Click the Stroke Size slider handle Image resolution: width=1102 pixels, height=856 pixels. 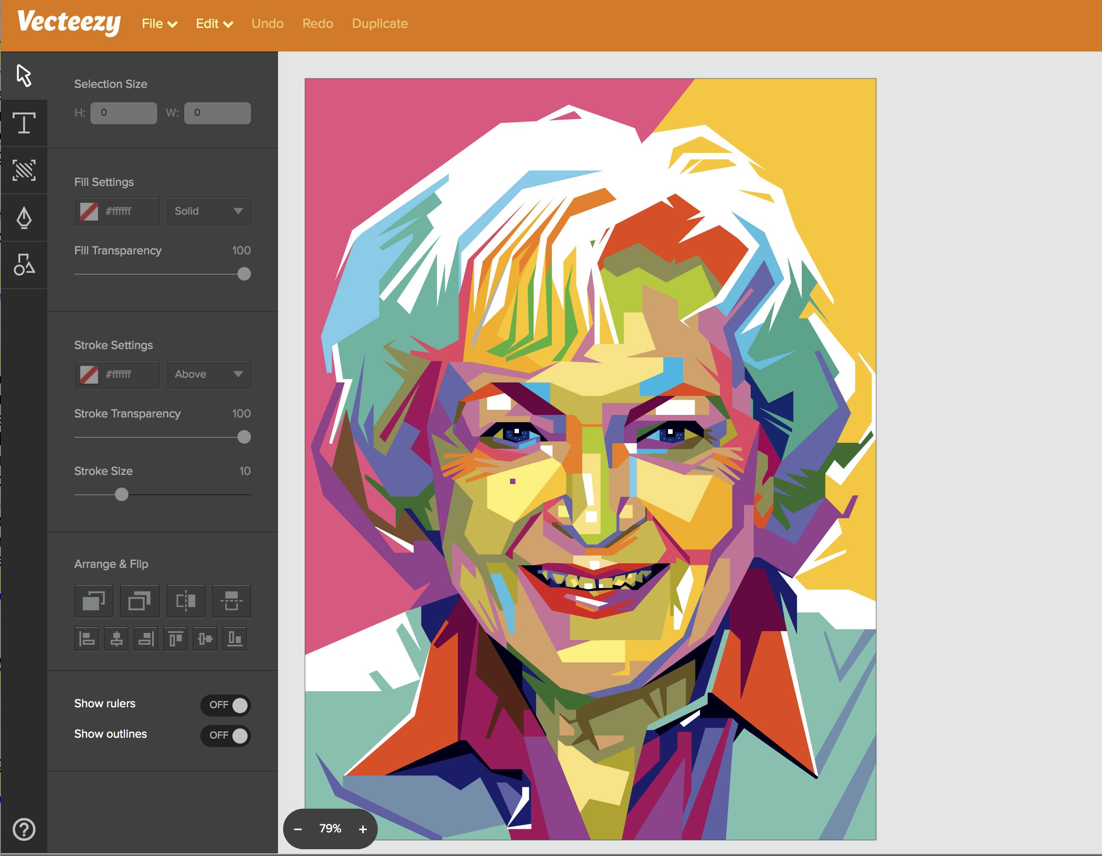pos(122,494)
